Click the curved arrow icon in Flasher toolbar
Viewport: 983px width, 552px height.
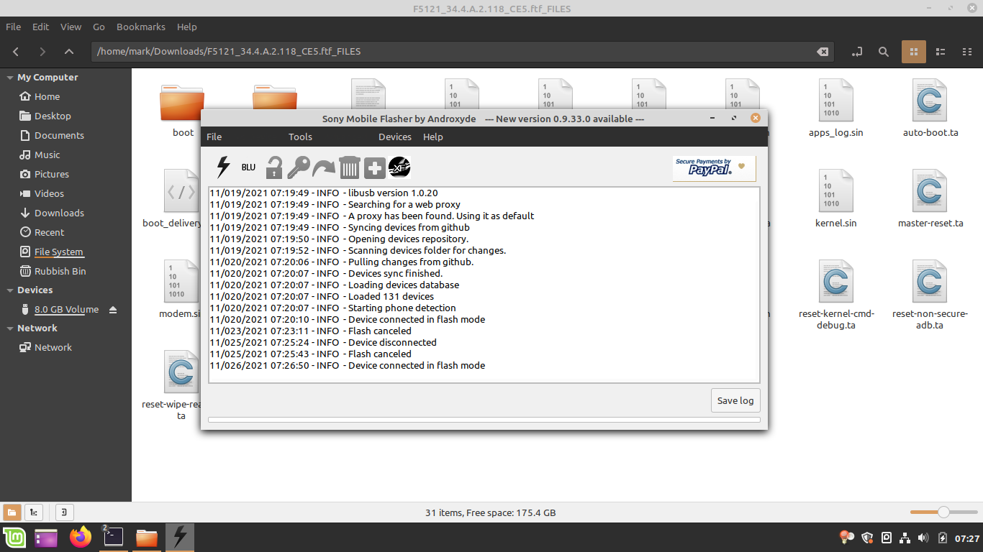[x=324, y=167]
